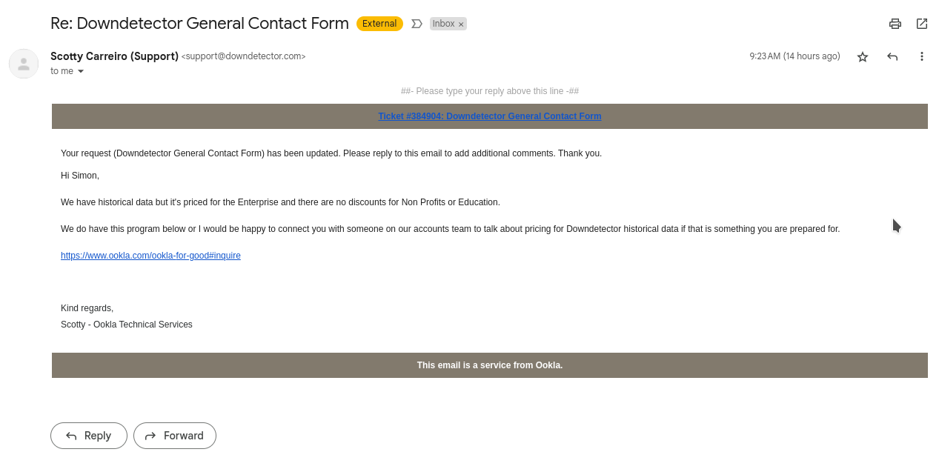939x472 pixels.
Task: Click the yellow External label badge
Action: [379, 24]
